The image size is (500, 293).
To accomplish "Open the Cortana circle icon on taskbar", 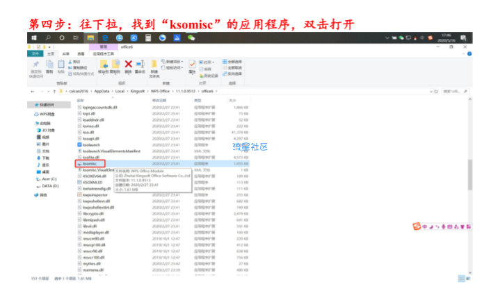I will pyautogui.click(x=62, y=38).
